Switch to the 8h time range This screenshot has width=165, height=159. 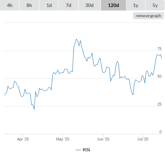pyautogui.click(x=29, y=5)
